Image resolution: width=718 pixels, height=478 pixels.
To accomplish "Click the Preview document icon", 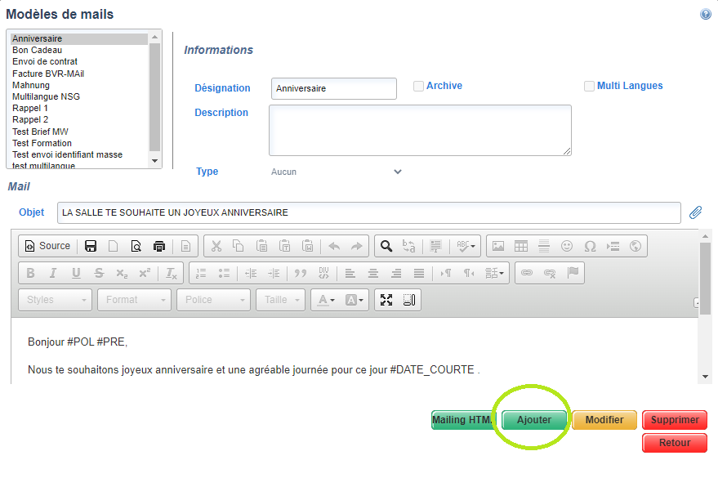I will pos(136,246).
